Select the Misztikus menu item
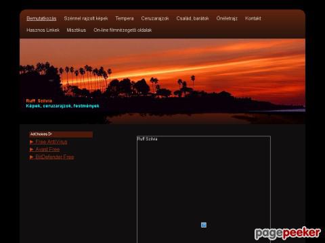325x243 pixels. (x=77, y=30)
